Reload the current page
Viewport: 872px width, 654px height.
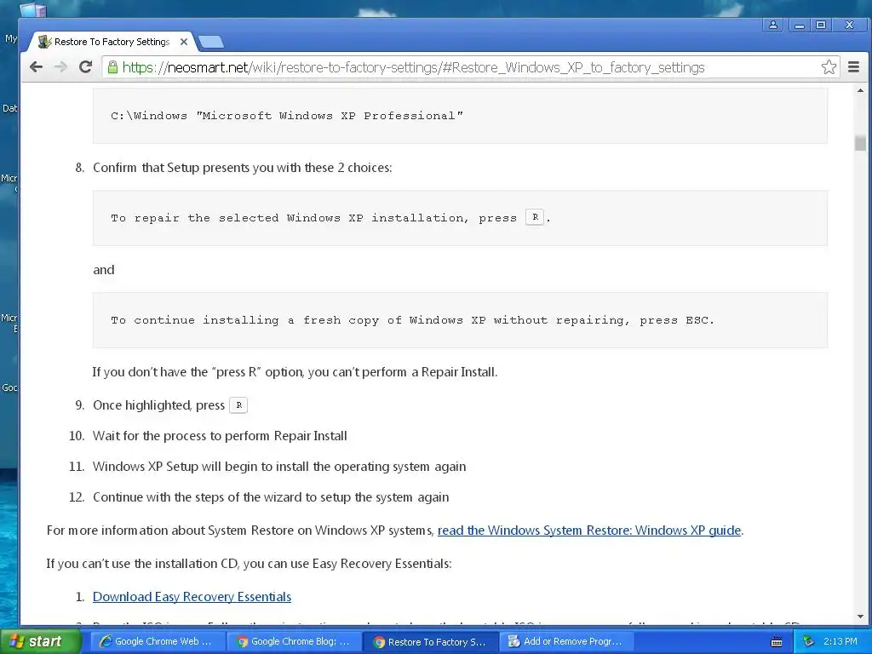click(85, 67)
